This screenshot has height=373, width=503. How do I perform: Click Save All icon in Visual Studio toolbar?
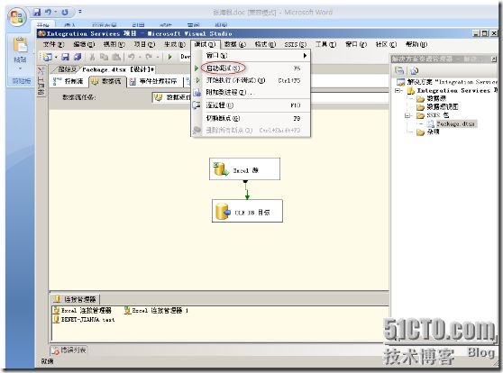[78, 57]
